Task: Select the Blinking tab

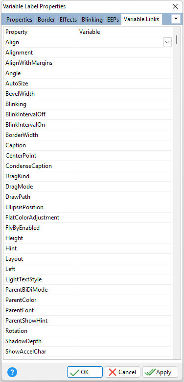Action: (x=92, y=20)
